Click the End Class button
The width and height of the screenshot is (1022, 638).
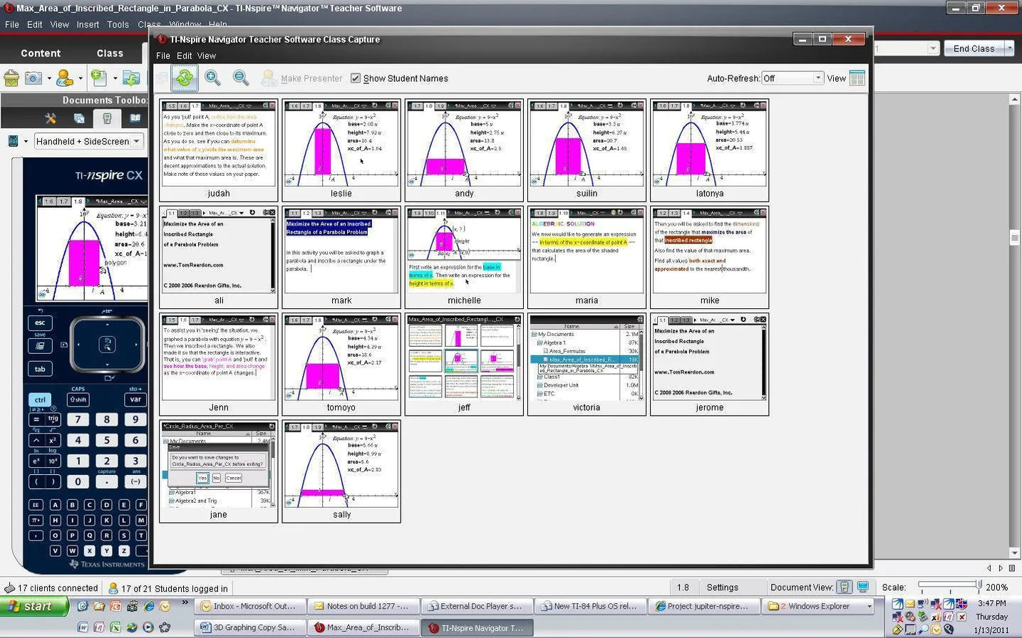pos(974,48)
